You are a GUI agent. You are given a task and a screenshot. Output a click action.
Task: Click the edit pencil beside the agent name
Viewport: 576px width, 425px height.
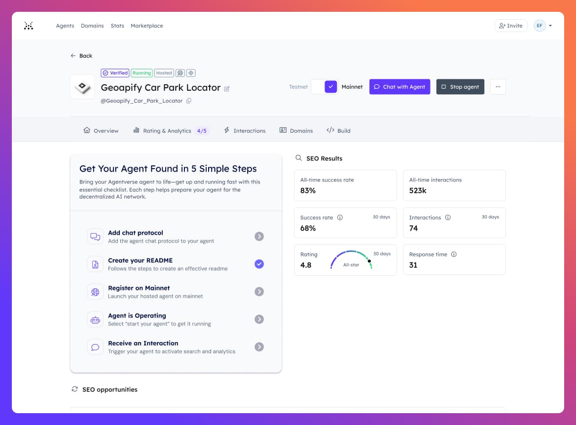pos(227,88)
